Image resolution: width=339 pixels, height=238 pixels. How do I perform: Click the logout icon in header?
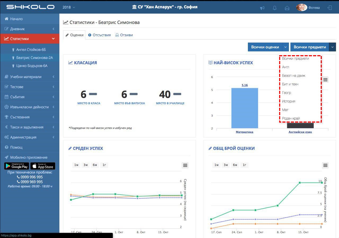point(330,8)
